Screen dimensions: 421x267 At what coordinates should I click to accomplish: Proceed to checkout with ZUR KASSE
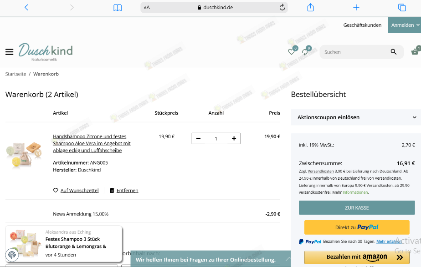click(x=357, y=207)
